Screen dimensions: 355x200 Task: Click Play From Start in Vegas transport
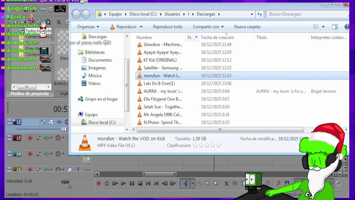point(115,183)
